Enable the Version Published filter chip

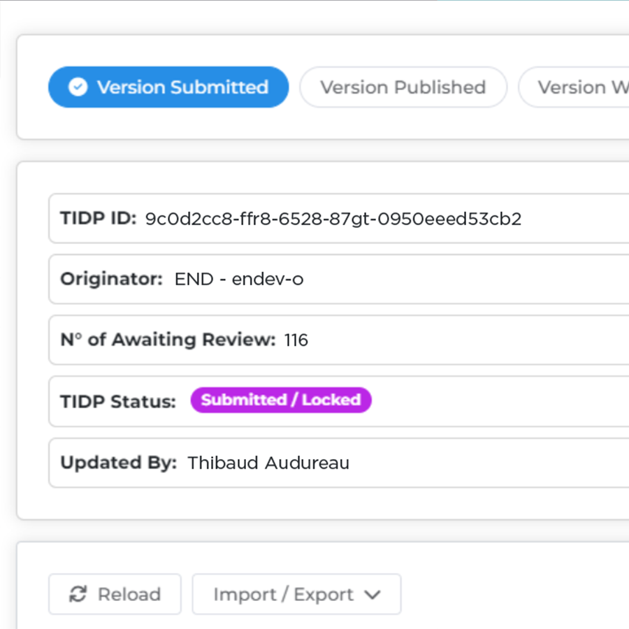tap(403, 87)
